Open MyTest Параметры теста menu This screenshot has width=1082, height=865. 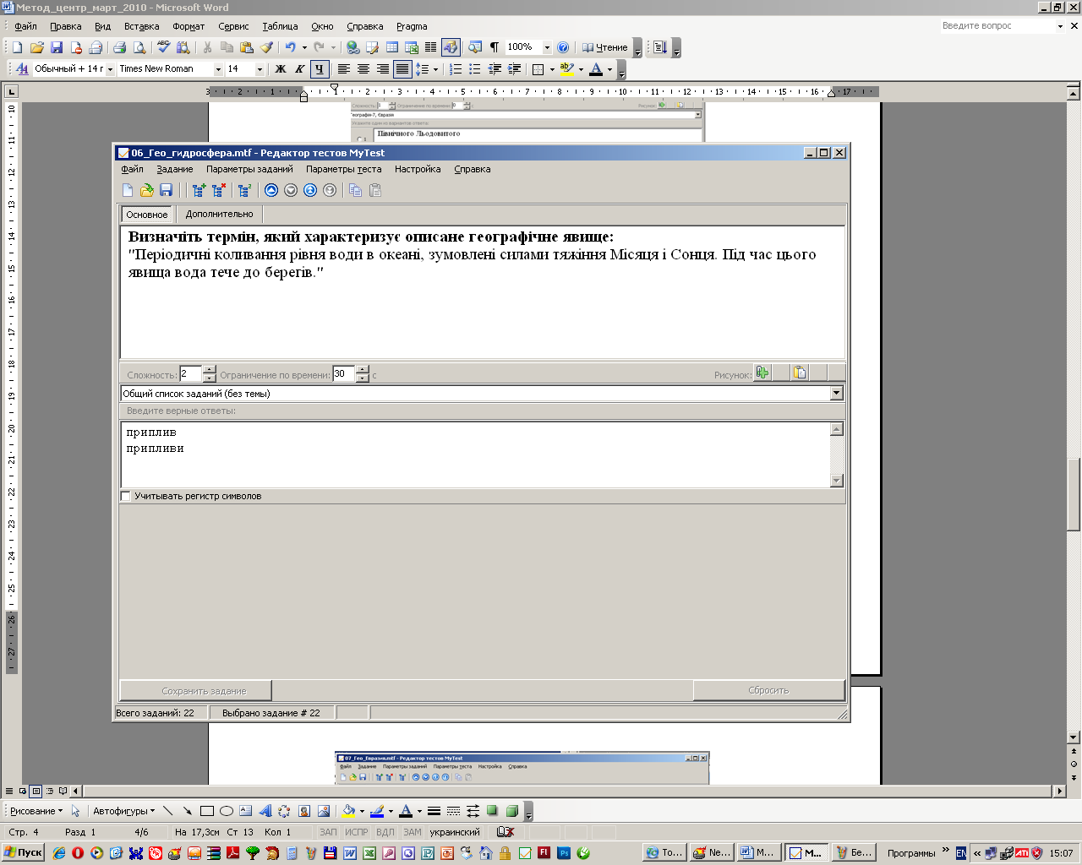coord(344,169)
